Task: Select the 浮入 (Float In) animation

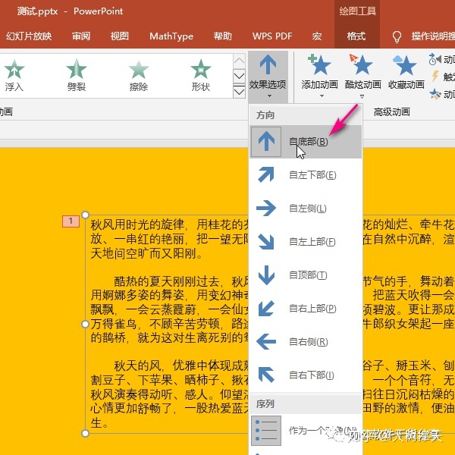Action: pyautogui.click(x=14, y=75)
